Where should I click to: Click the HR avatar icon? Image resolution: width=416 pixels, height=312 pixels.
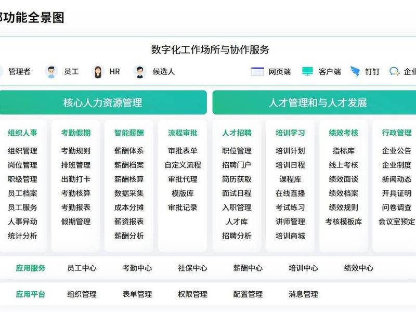coord(98,72)
